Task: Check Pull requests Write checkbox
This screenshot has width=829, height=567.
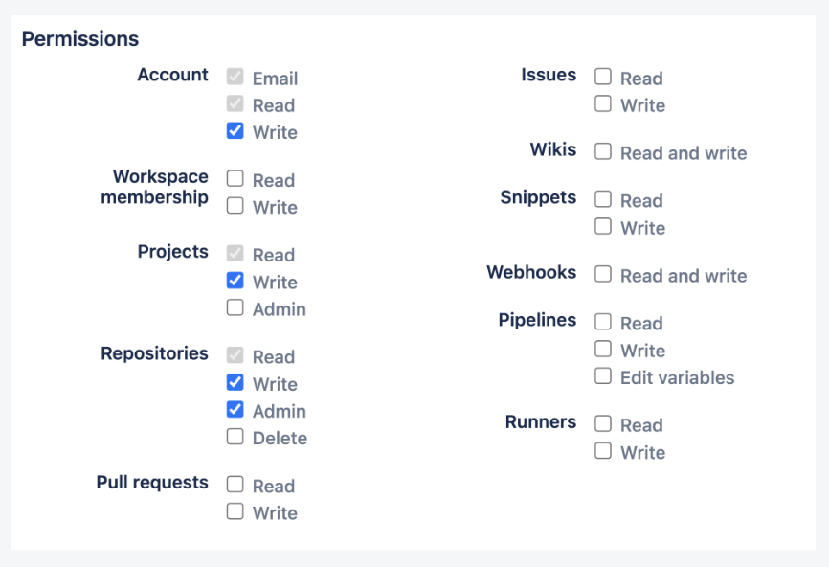Action: (235, 511)
